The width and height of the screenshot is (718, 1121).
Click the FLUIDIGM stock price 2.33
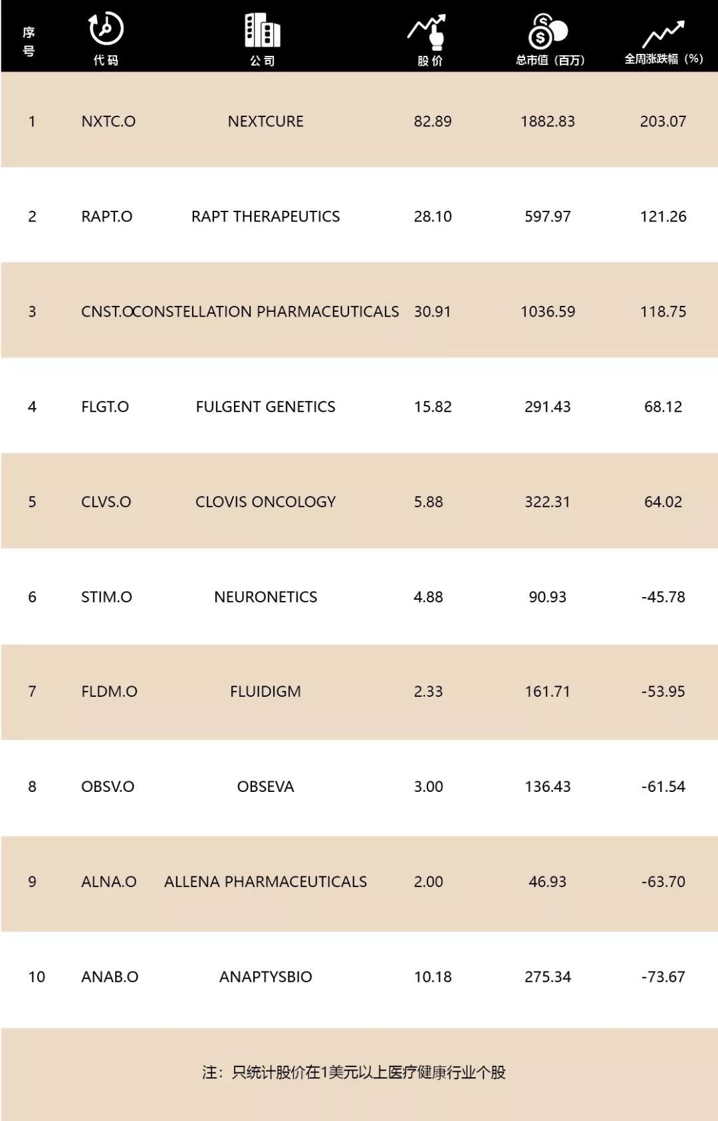click(x=428, y=691)
